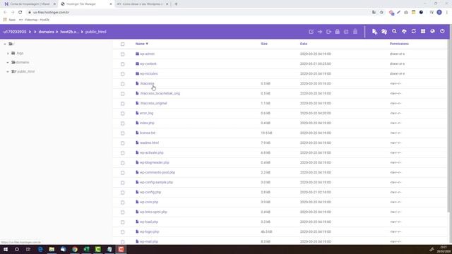Screen dimensions: 452x254
Task: Open wp-activate.php file
Action: 151,152
